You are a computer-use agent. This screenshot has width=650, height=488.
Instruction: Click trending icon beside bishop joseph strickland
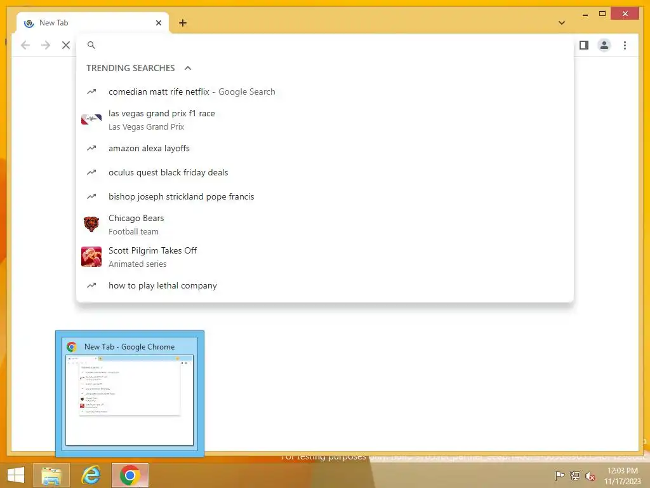[x=91, y=196]
